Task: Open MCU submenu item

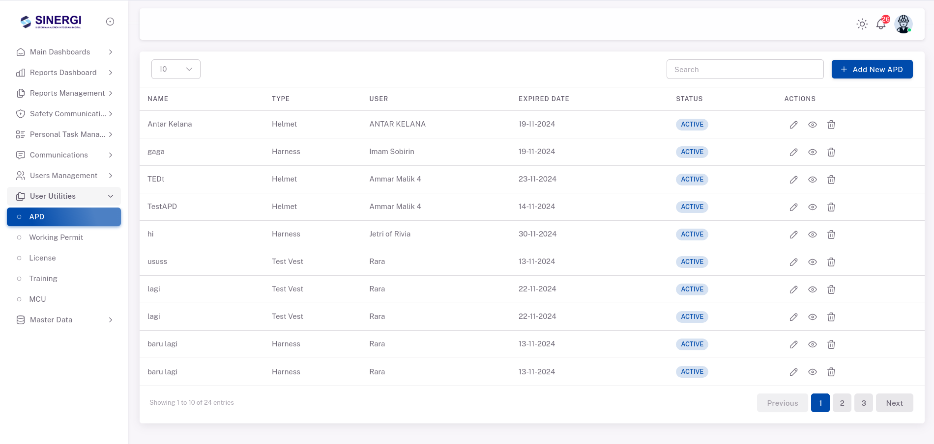Action: (x=64, y=299)
